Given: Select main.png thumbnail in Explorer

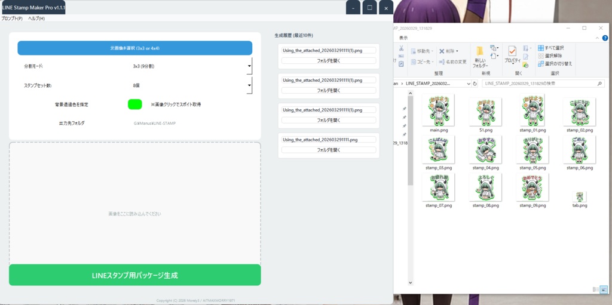Looking at the screenshot, I should coord(438,110).
